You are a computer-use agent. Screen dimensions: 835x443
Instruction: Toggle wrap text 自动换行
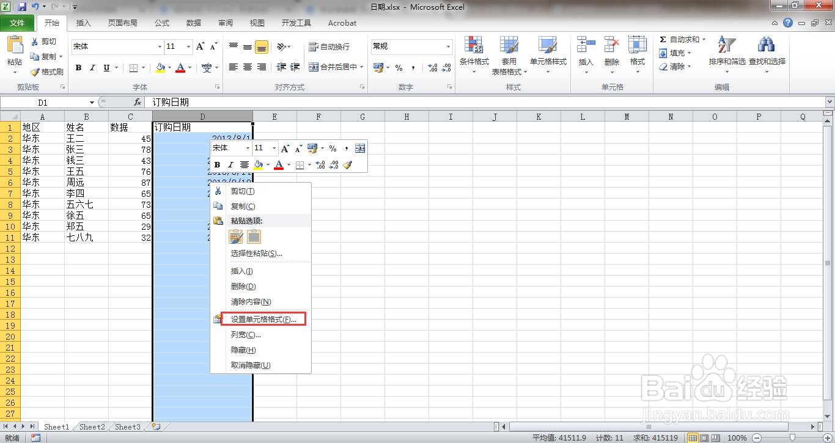(x=329, y=46)
